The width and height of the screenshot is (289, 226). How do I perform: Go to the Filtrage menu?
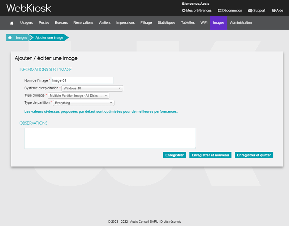tap(146, 23)
